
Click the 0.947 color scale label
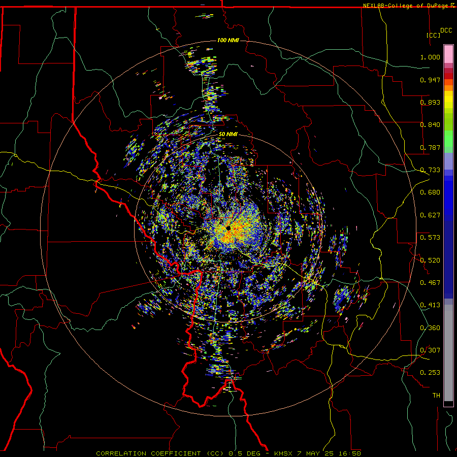(430, 80)
